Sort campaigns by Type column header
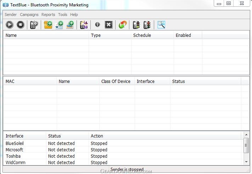 click(110, 35)
